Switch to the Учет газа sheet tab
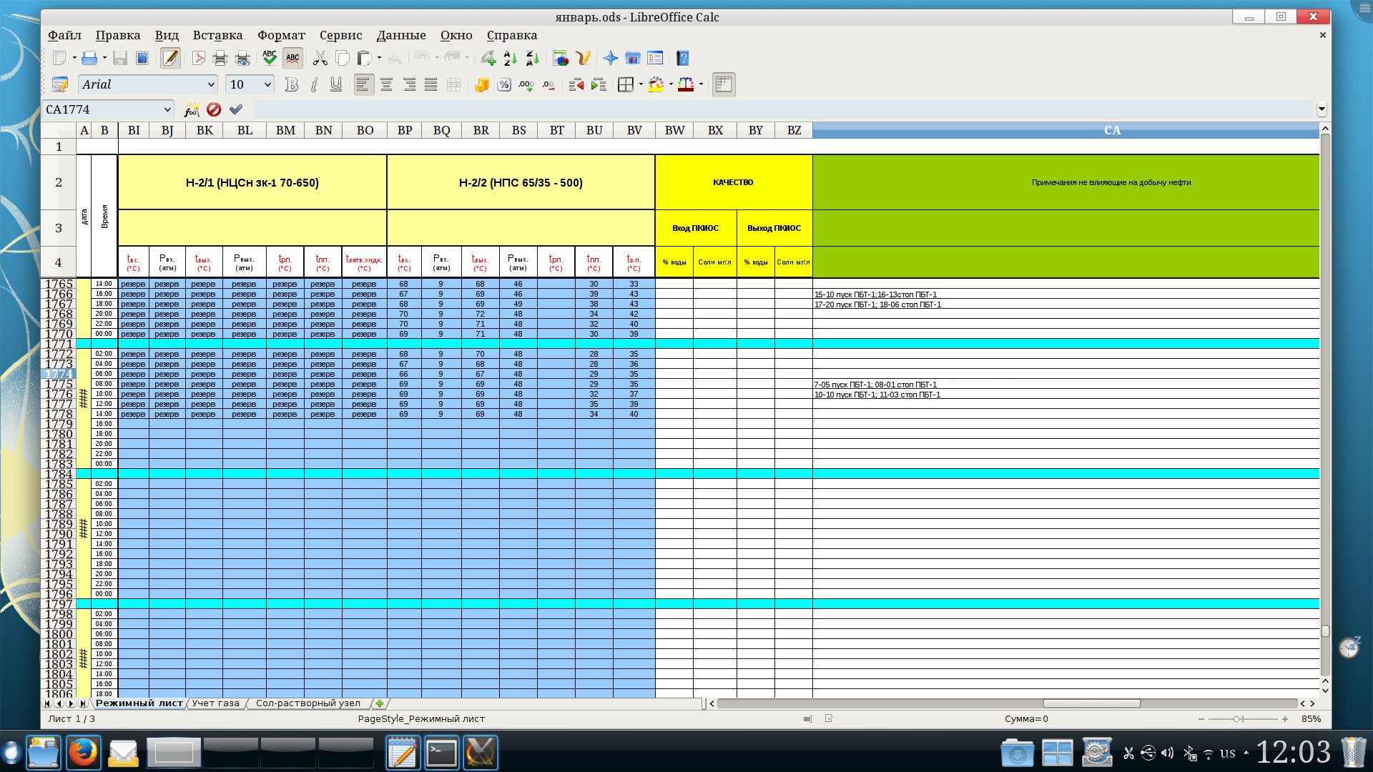 [215, 703]
